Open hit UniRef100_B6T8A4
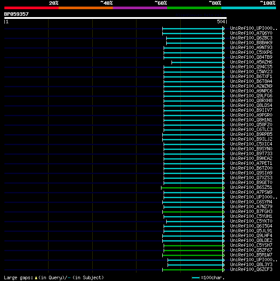 [x=251, y=82]
